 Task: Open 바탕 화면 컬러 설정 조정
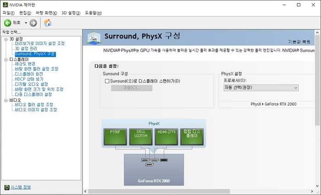[x=36, y=69]
